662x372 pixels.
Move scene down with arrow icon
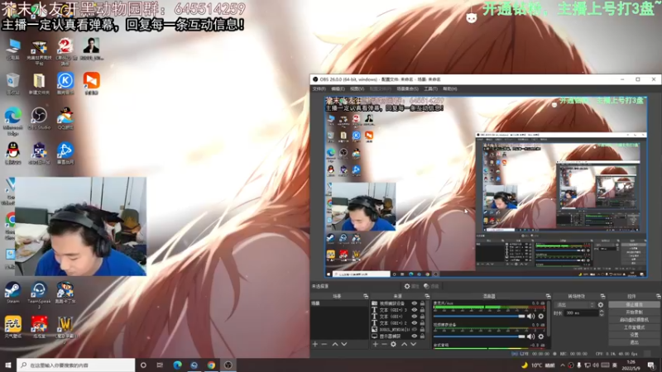tap(344, 344)
